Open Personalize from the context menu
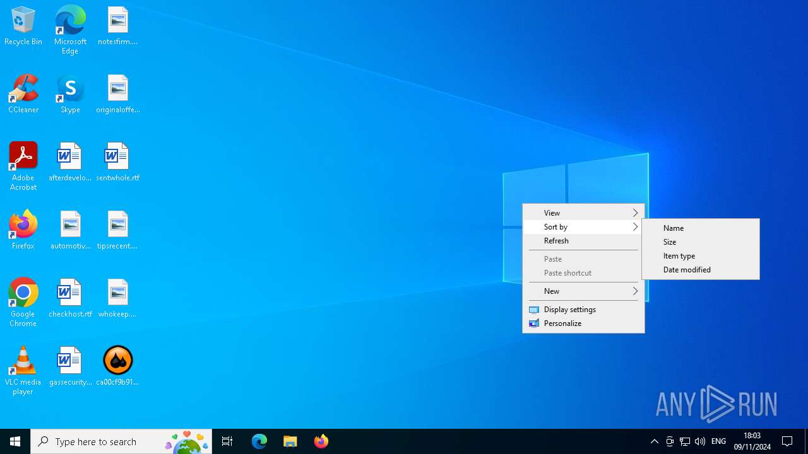The image size is (808, 454). point(583,323)
